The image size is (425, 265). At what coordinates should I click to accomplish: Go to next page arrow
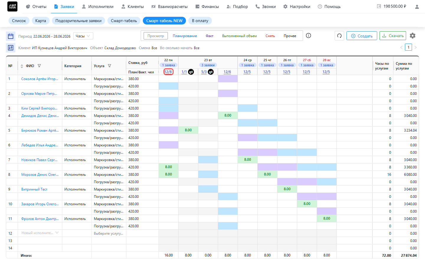(x=416, y=47)
